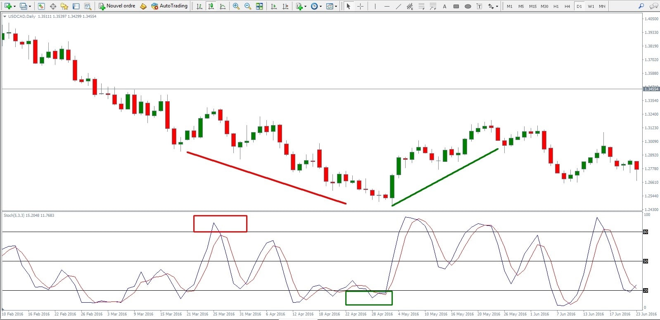Expand the profiles dropdown arrow
Screen dimensions: 660x320
pyautogui.click(x=30, y=6)
